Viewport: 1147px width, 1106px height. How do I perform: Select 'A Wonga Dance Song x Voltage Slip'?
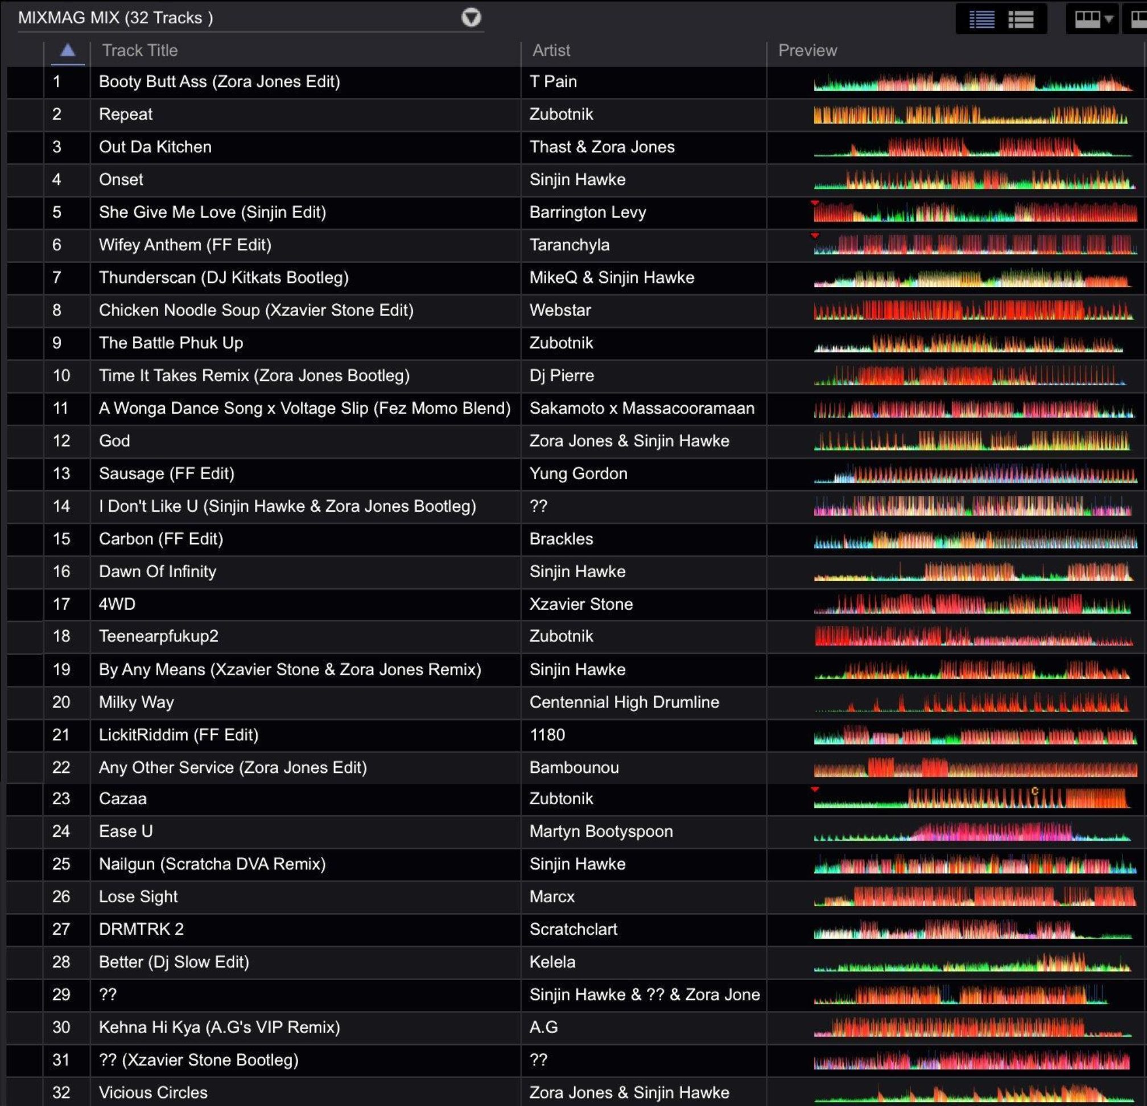point(304,409)
